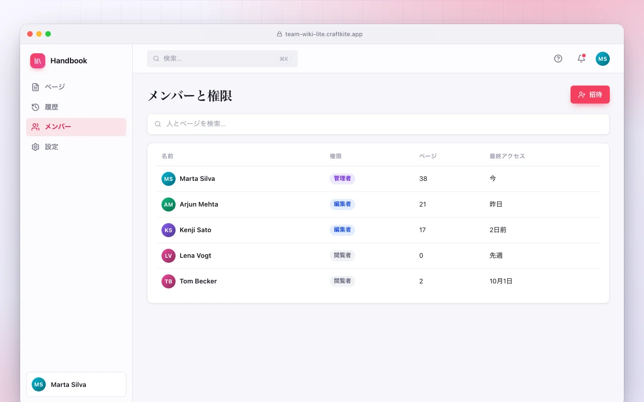This screenshot has width=644, height=402.
Task: Open the ページ sidebar item
Action: pyautogui.click(x=76, y=87)
